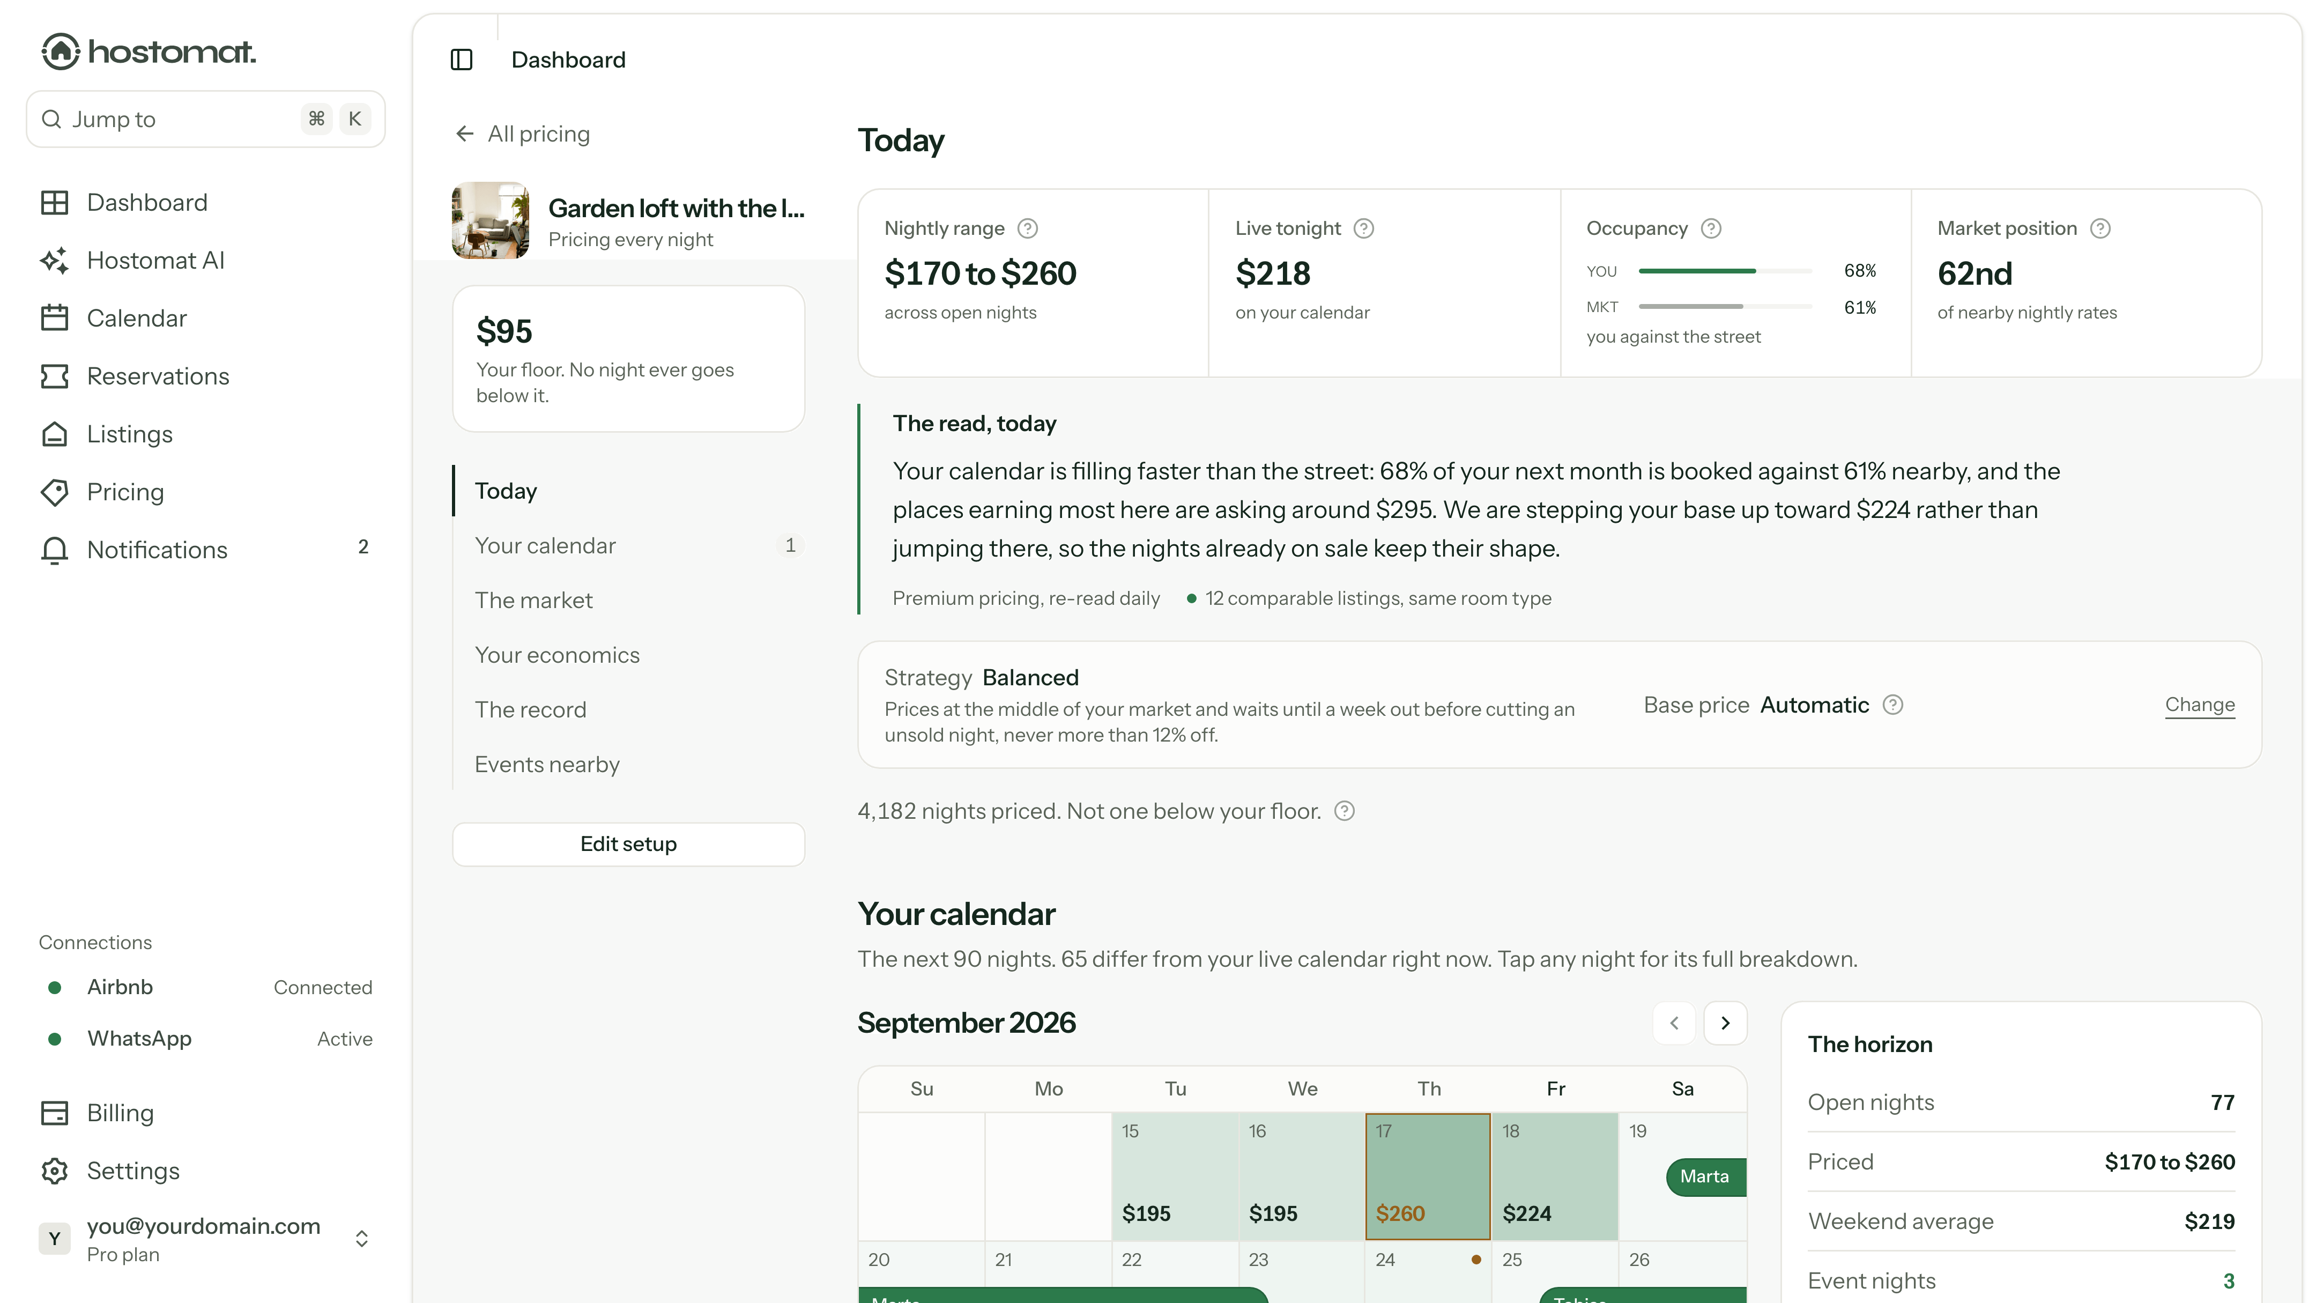Screen dimensions: 2316x1303
Task: Click the Y user avatar
Action: (x=54, y=1239)
